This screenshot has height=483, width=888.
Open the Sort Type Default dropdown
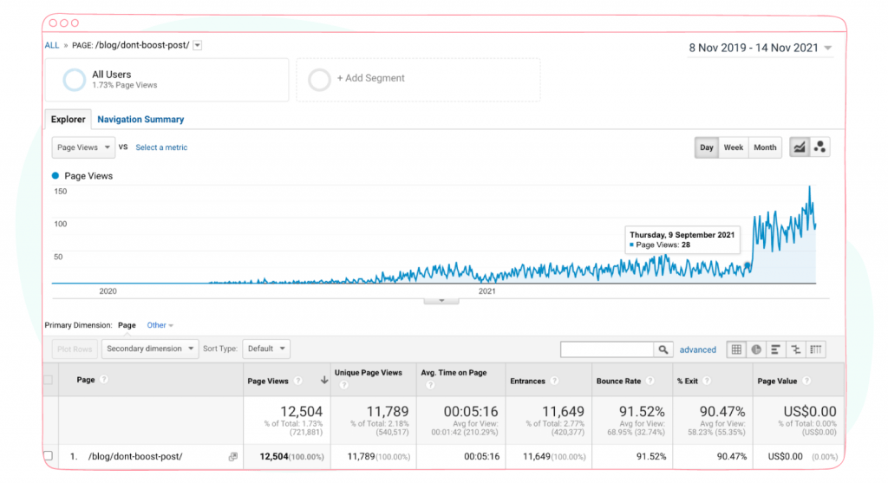[266, 349]
